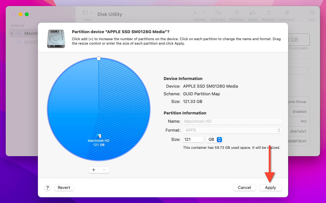Click the "Enabled" value in the background window
The width and height of the screenshot is (326, 203).
(x=299, y=112)
